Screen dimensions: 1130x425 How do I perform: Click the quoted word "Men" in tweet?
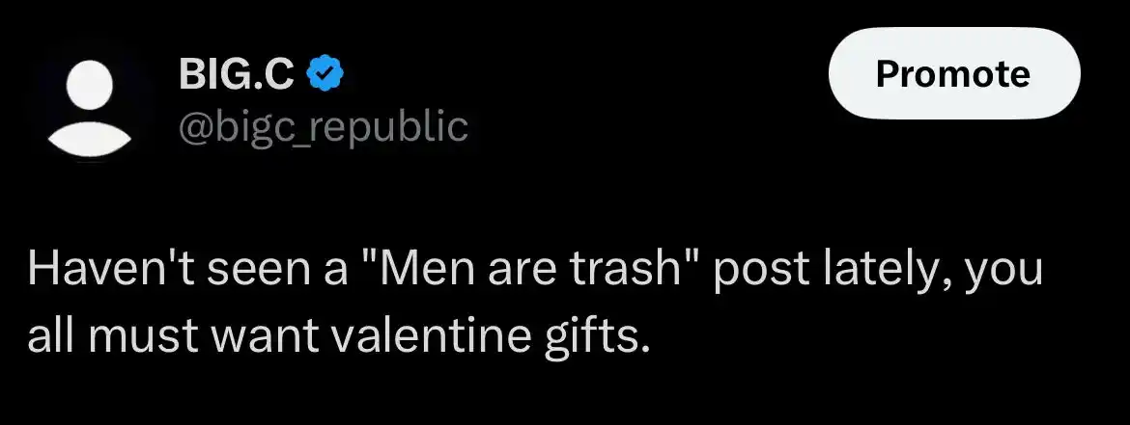(413, 269)
